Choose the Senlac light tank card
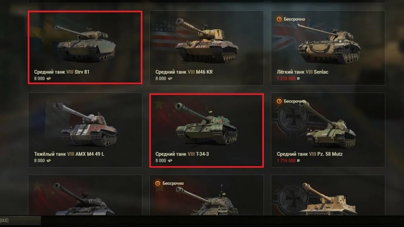Screen dimensions: 404x227 coord(328,48)
